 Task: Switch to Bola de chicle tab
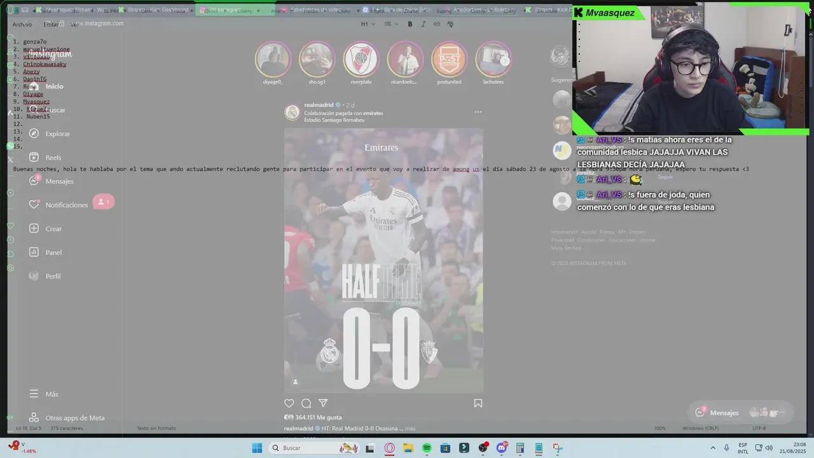pos(397,10)
